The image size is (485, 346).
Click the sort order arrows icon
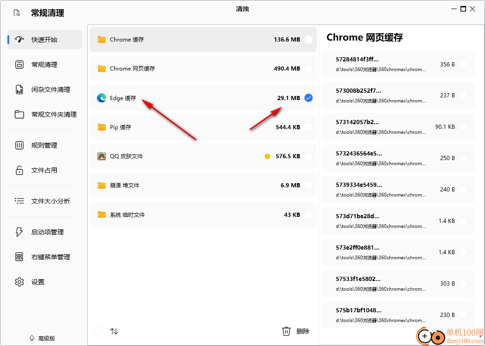click(x=114, y=332)
